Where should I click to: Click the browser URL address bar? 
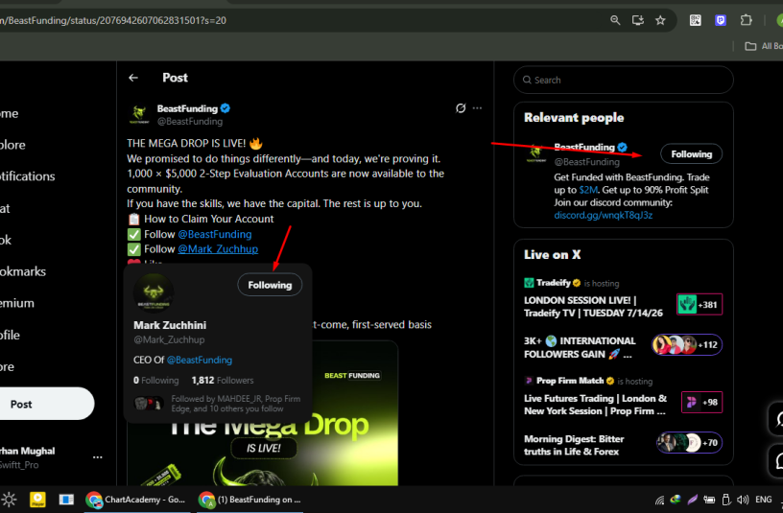coord(299,20)
